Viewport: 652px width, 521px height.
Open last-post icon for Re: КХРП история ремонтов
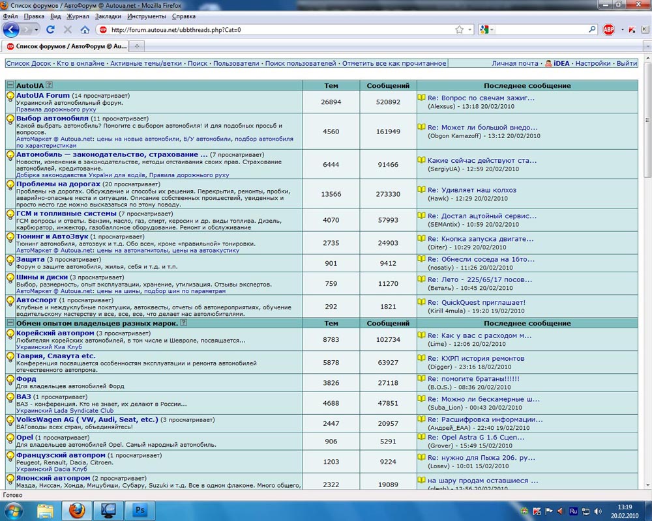point(422,358)
